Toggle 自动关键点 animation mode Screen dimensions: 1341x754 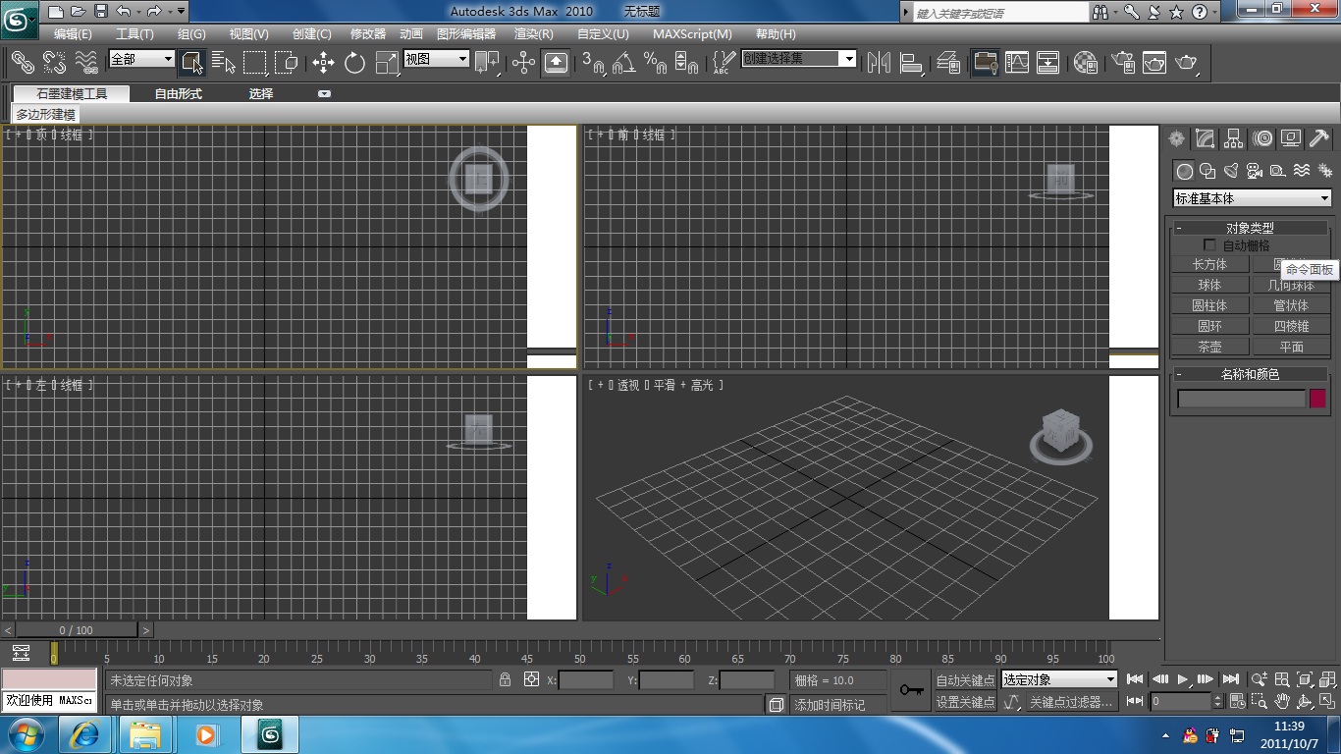click(964, 679)
